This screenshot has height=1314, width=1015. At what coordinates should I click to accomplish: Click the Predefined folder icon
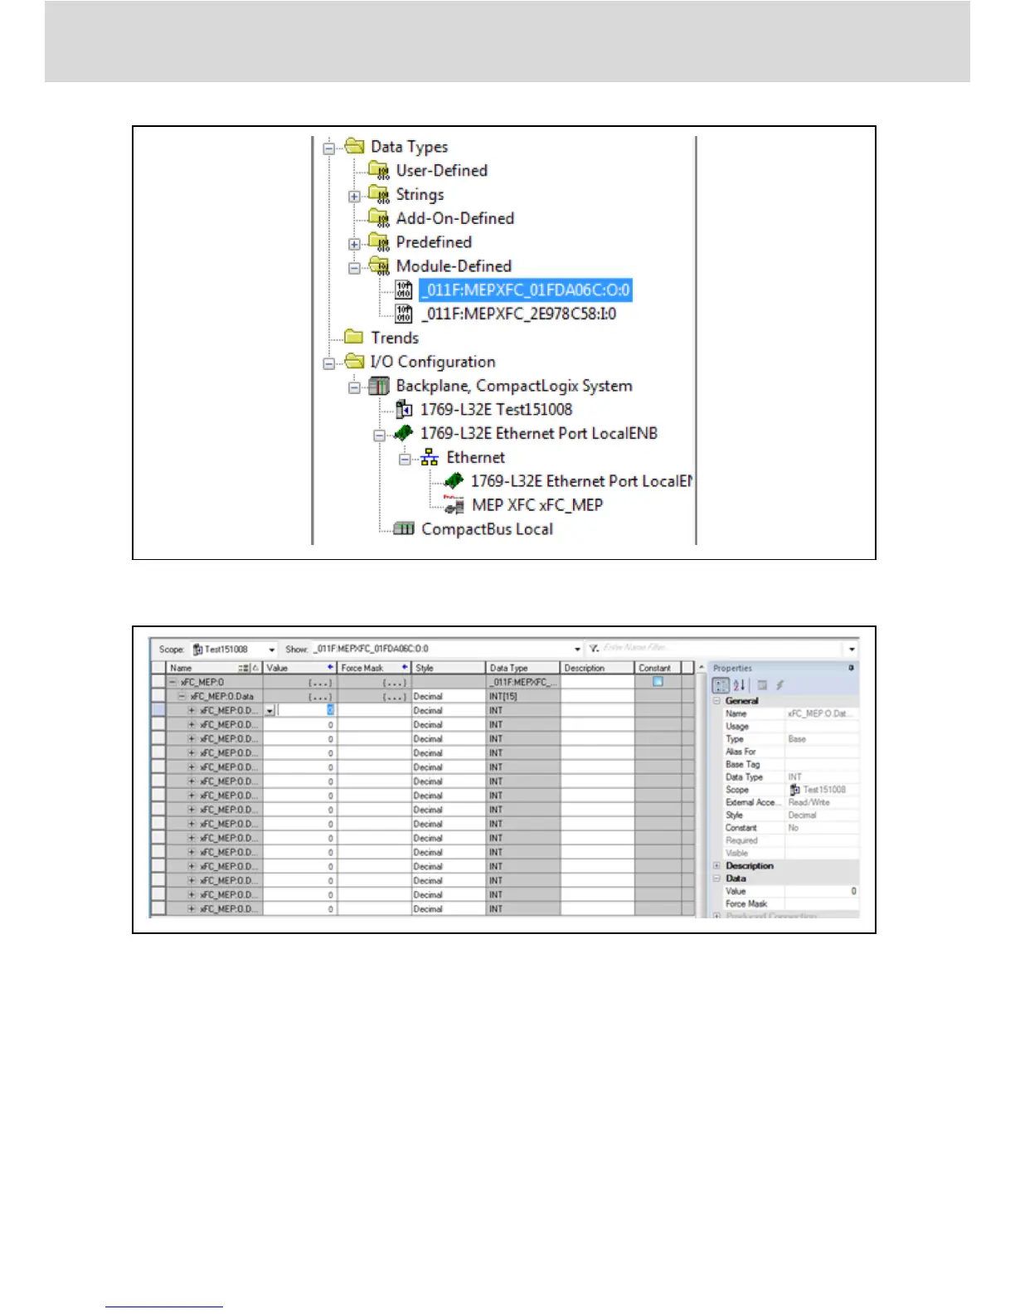tap(379, 243)
